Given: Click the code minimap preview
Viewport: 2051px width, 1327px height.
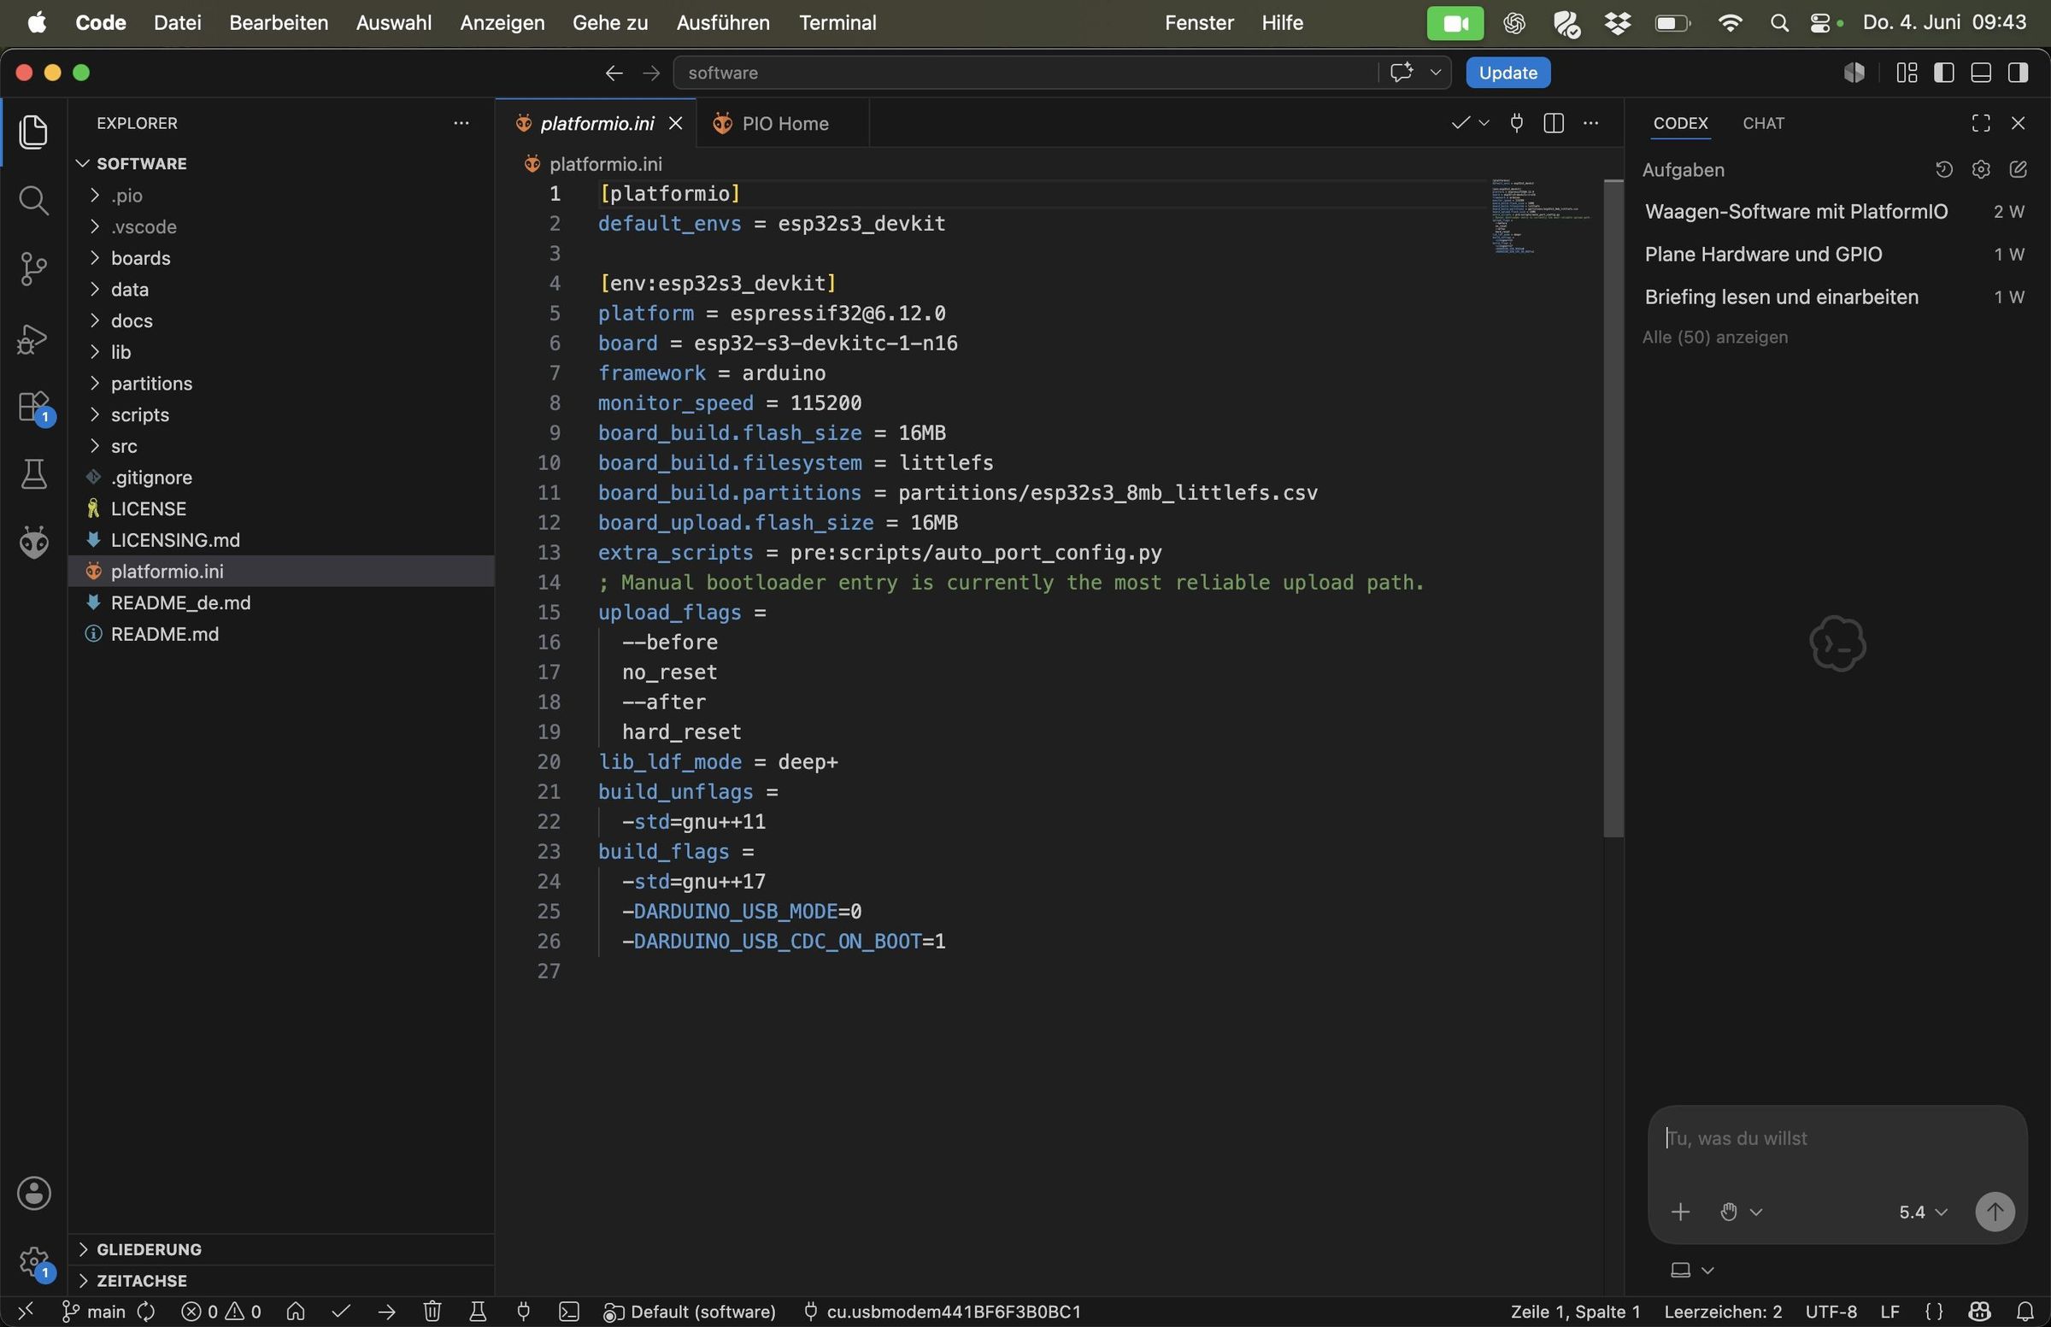Looking at the screenshot, I should coord(1541,215).
